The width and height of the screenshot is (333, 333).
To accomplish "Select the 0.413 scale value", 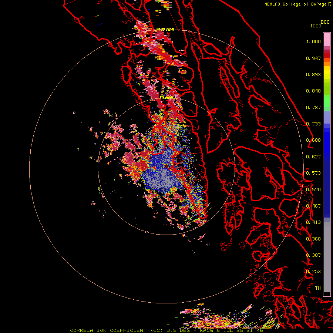I will point(313,222).
